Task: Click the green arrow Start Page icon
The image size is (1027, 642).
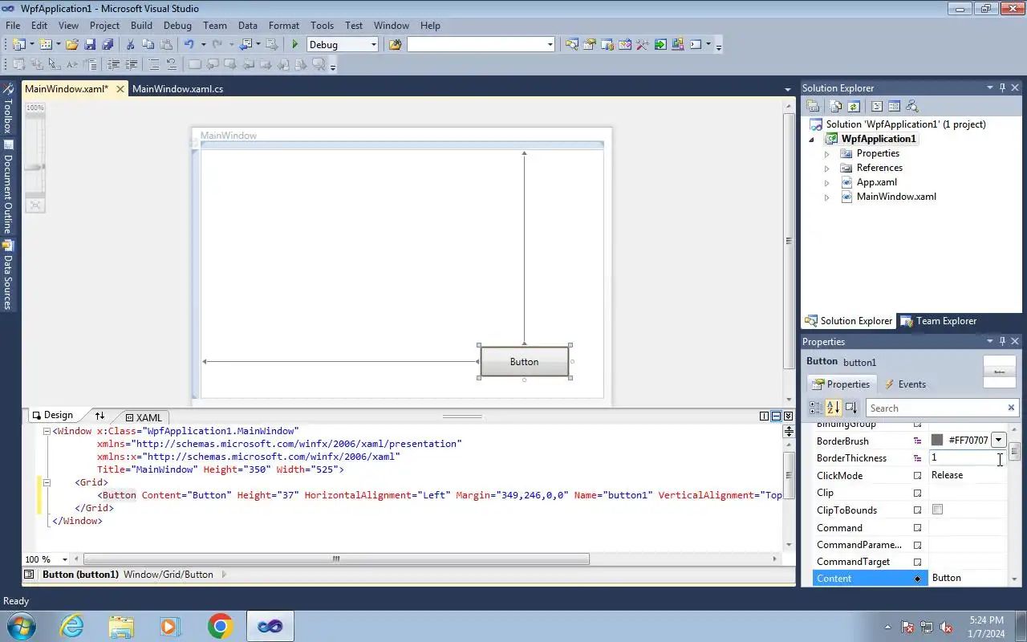Action: 660,45
